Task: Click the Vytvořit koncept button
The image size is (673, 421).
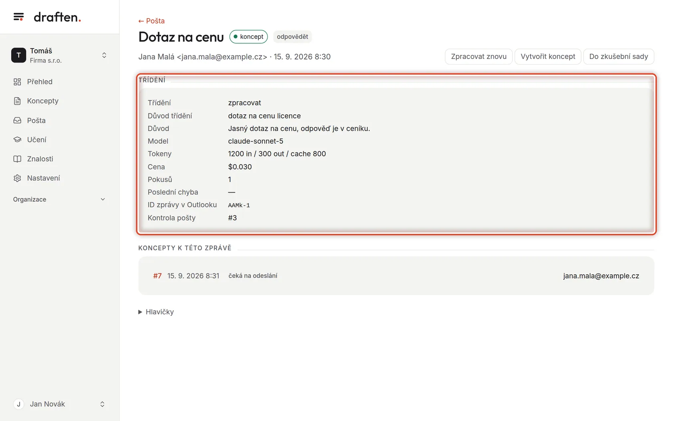Action: pyautogui.click(x=548, y=57)
